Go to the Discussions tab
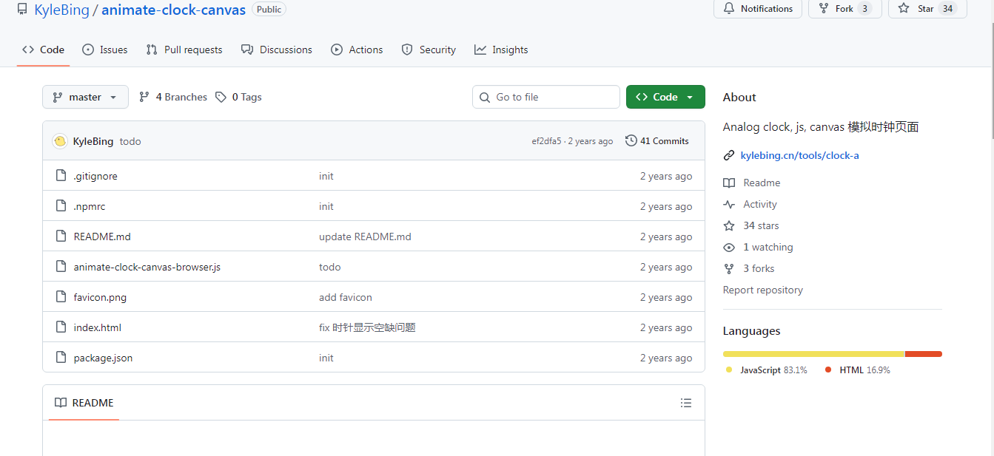Viewport: 994px width, 456px height. tap(277, 50)
